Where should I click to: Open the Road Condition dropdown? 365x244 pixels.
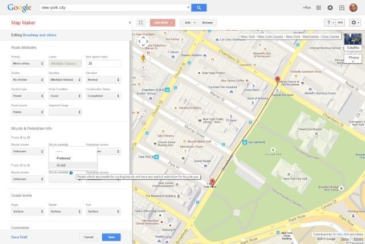click(x=64, y=96)
